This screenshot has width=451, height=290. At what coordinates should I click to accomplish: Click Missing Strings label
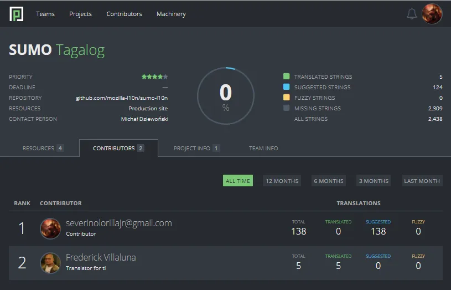(317, 108)
